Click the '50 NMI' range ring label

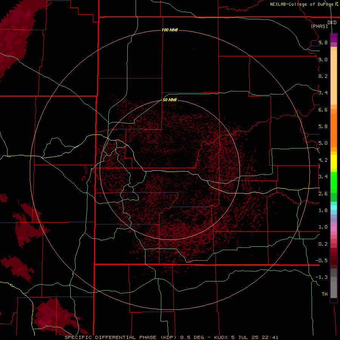tap(170, 100)
